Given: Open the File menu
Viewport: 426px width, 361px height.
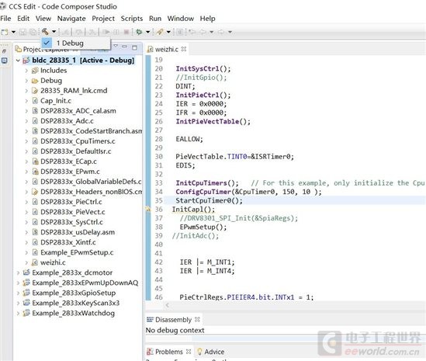Looking at the screenshot, I should pos(5,19).
